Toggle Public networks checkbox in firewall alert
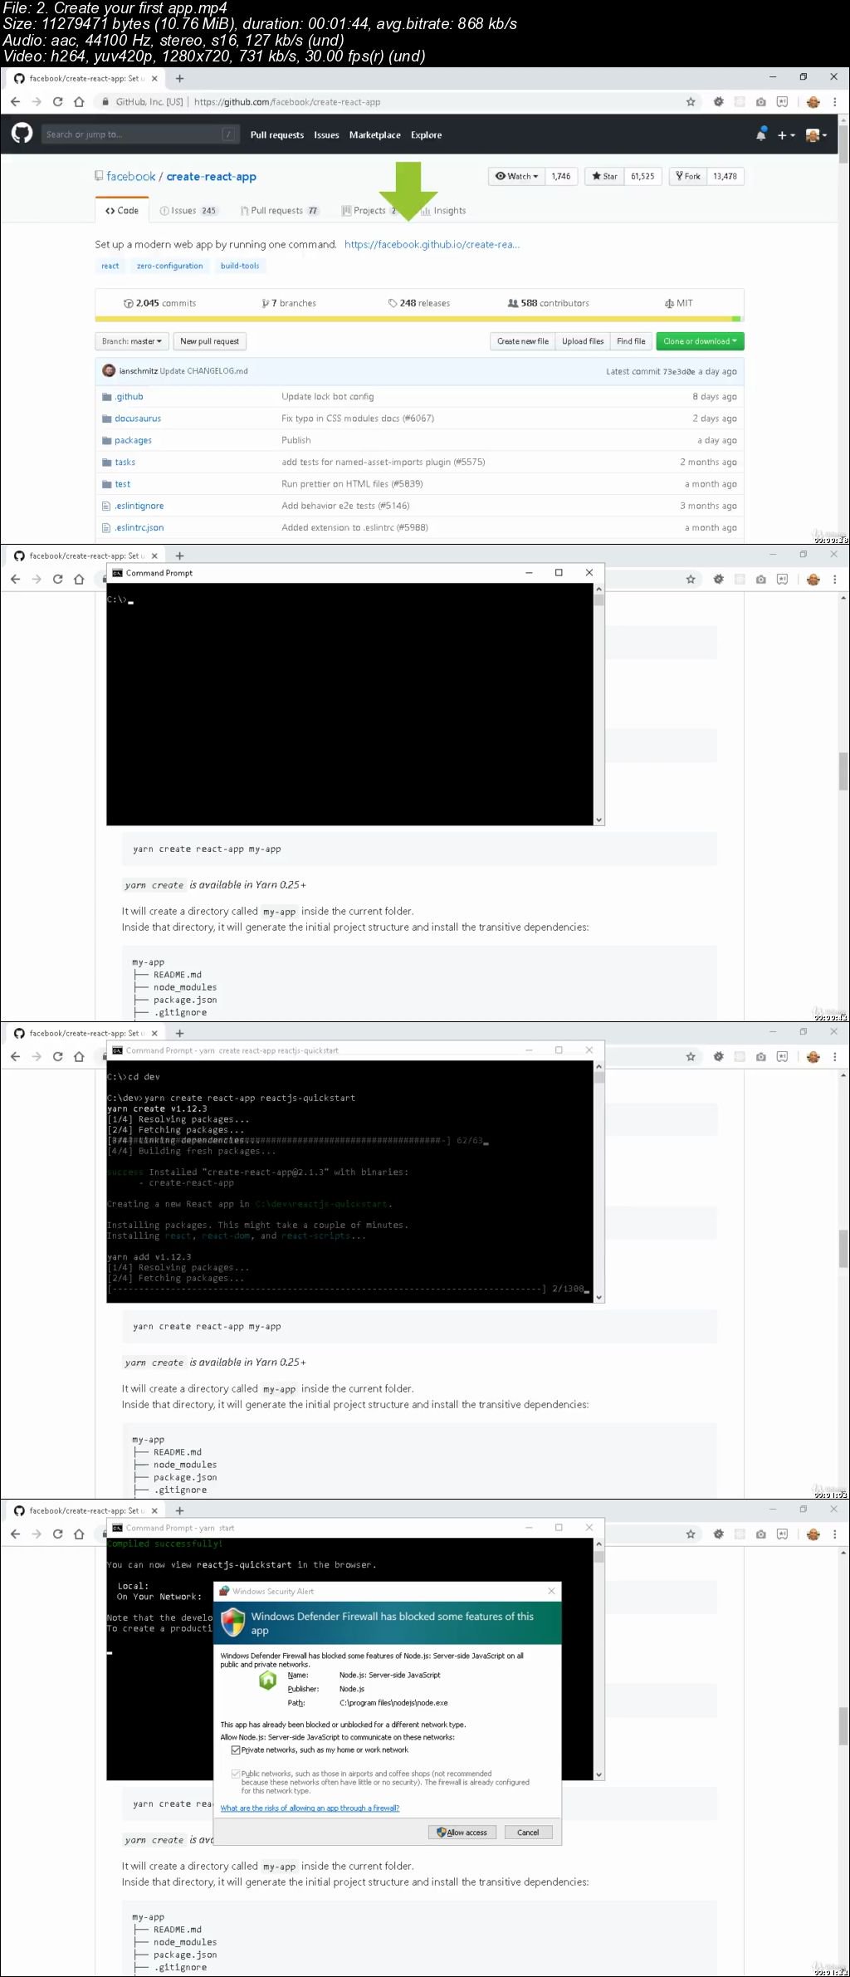This screenshot has height=1977, width=850. (236, 1773)
